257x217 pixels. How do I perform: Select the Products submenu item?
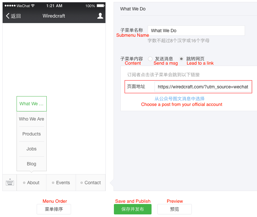click(31, 134)
